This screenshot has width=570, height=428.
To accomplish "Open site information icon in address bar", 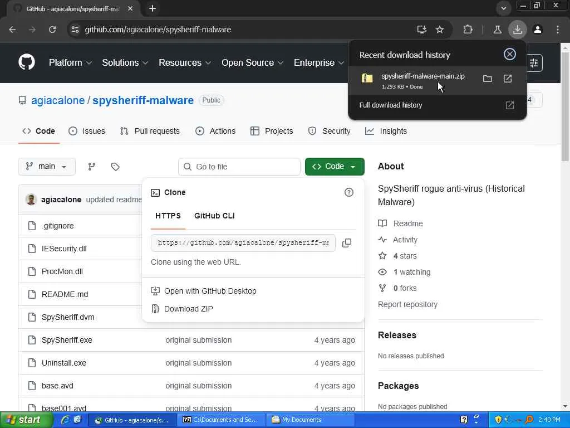I will tap(75, 30).
